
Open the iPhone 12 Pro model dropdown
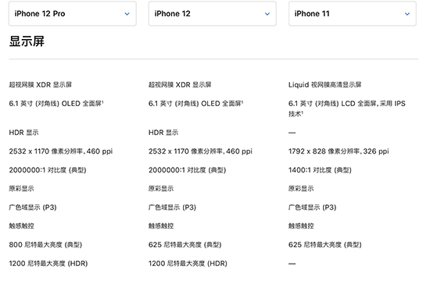[x=73, y=14]
